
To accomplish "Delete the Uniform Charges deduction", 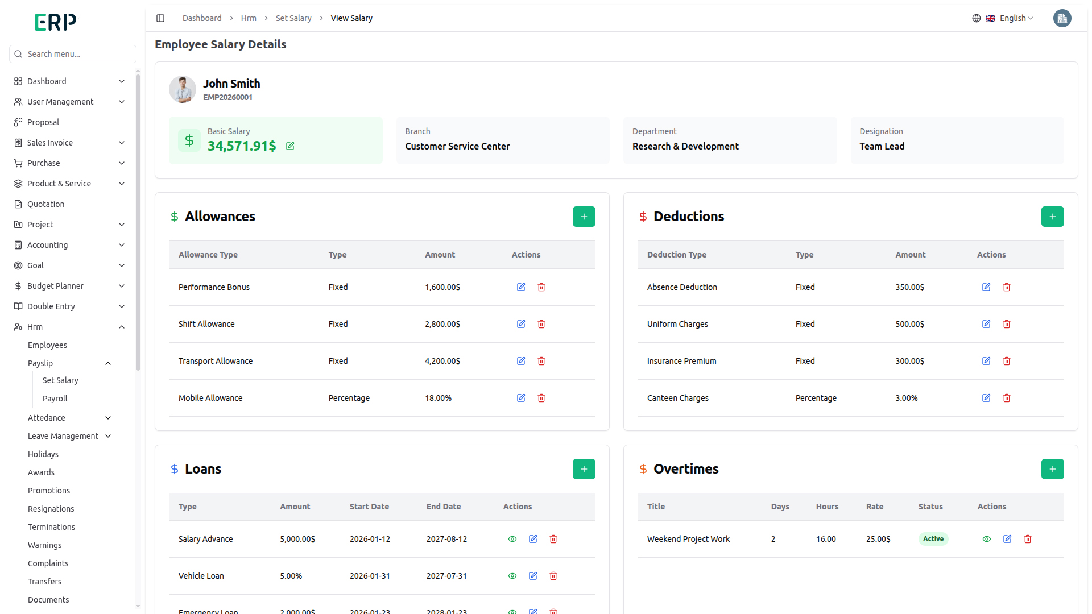I will (1007, 324).
